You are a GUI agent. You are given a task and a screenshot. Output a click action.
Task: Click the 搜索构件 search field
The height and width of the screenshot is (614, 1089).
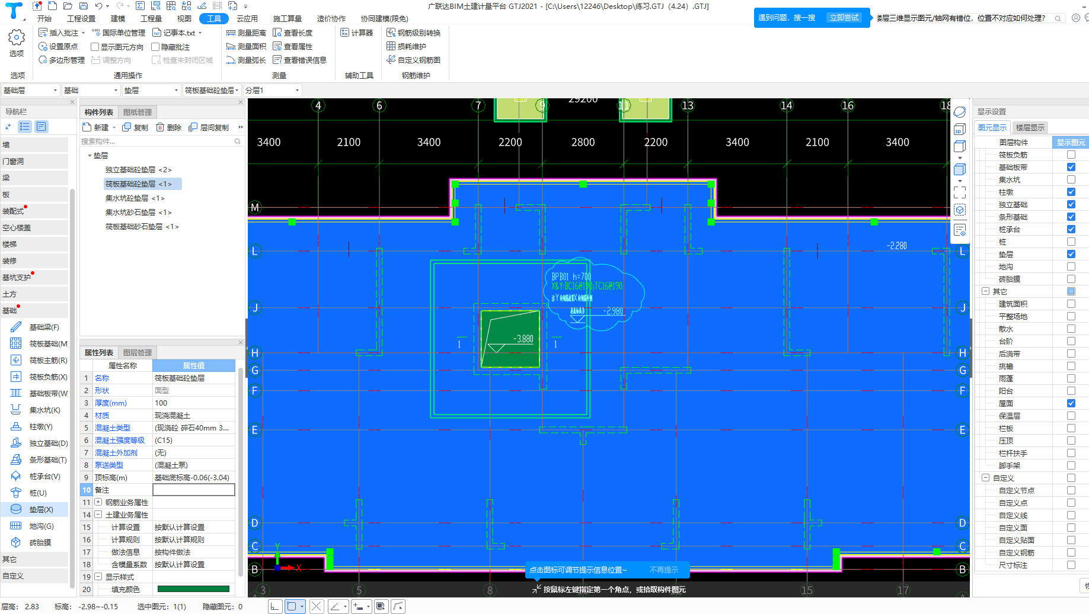click(x=161, y=141)
